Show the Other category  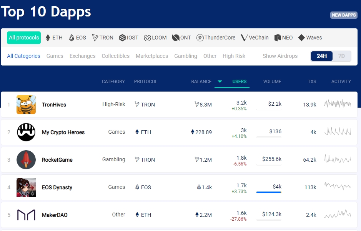[x=210, y=56]
